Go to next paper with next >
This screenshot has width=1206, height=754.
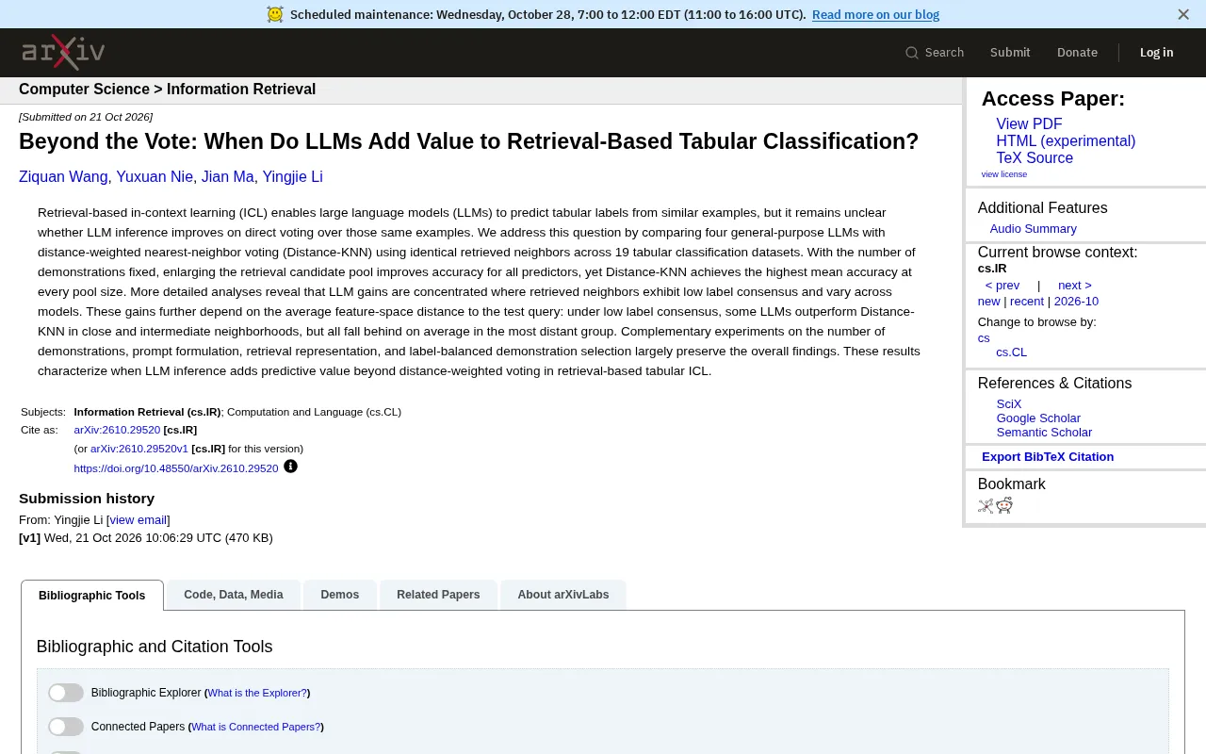point(1074,286)
